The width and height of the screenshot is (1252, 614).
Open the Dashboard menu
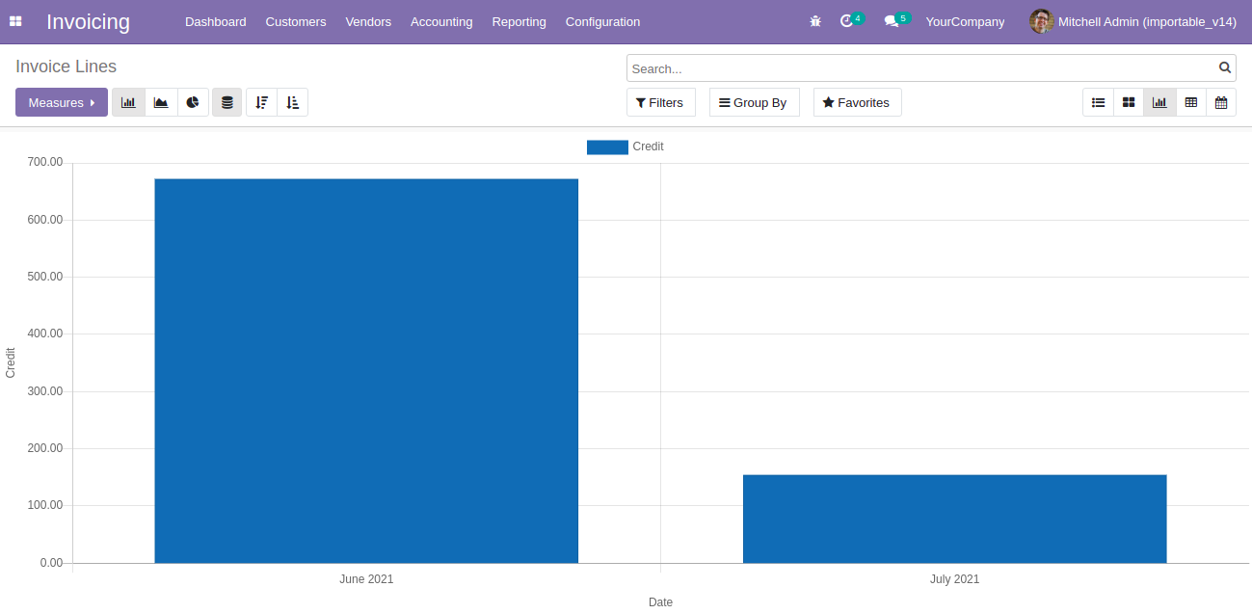tap(216, 21)
